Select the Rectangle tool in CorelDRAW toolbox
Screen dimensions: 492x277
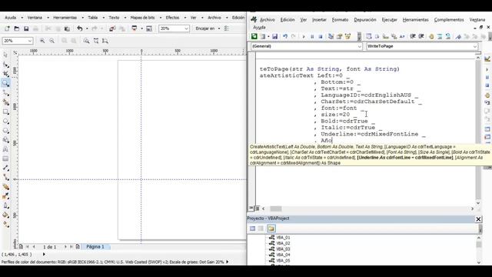[5, 112]
